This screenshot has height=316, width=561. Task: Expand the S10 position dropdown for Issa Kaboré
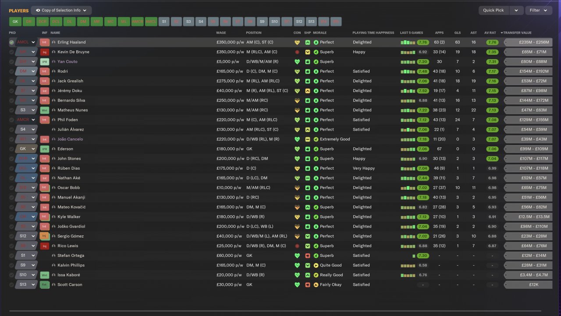[x=33, y=275]
